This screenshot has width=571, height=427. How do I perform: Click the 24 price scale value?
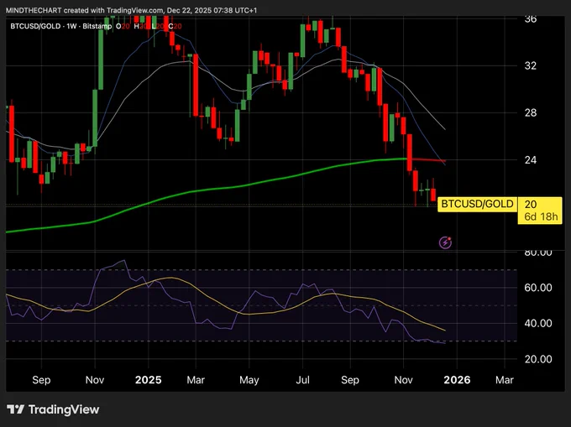531,159
